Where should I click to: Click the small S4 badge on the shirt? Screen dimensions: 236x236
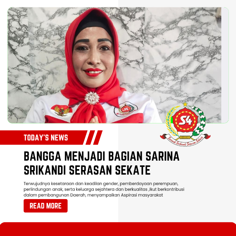pos(126,109)
